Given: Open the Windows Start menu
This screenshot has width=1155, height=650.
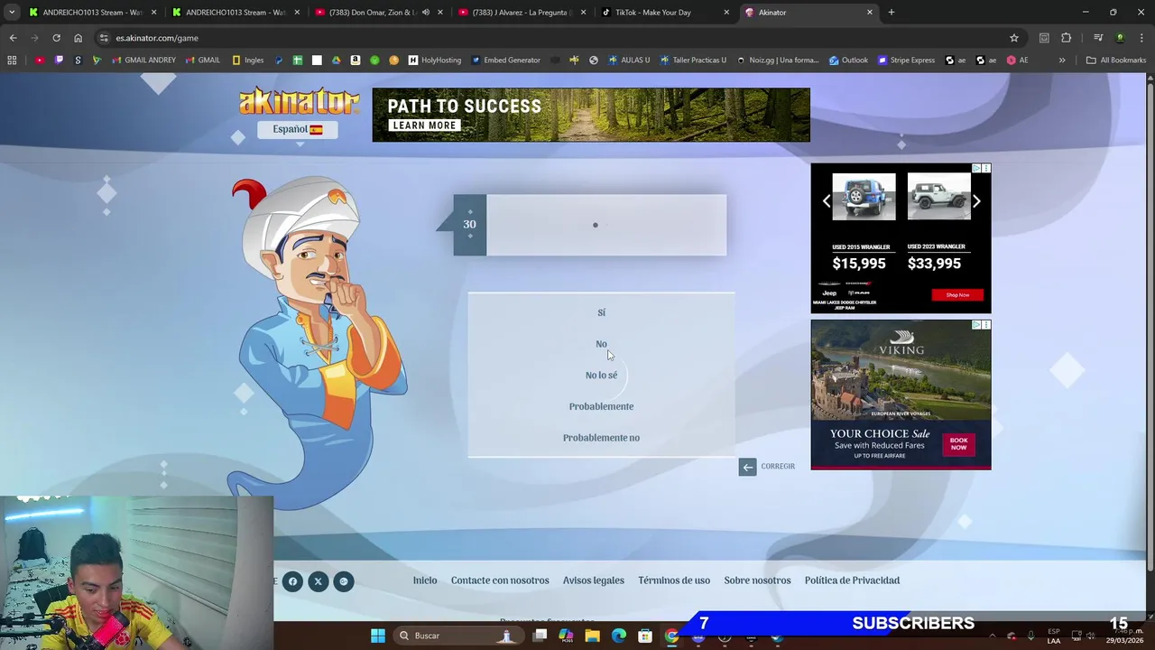Looking at the screenshot, I should (x=378, y=636).
